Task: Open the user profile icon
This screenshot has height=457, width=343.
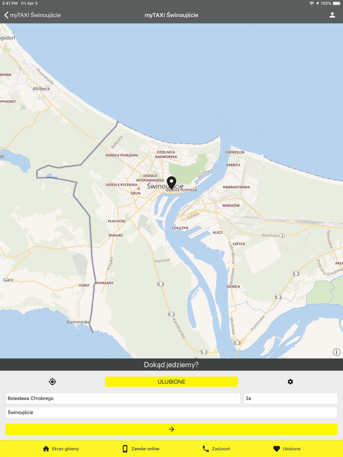Action: tap(332, 15)
